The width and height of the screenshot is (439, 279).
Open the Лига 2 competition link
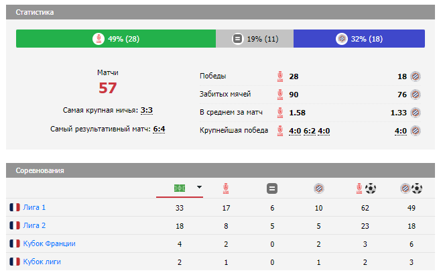[x=35, y=225]
